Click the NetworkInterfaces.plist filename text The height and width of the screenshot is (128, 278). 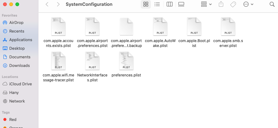(x=92, y=78)
